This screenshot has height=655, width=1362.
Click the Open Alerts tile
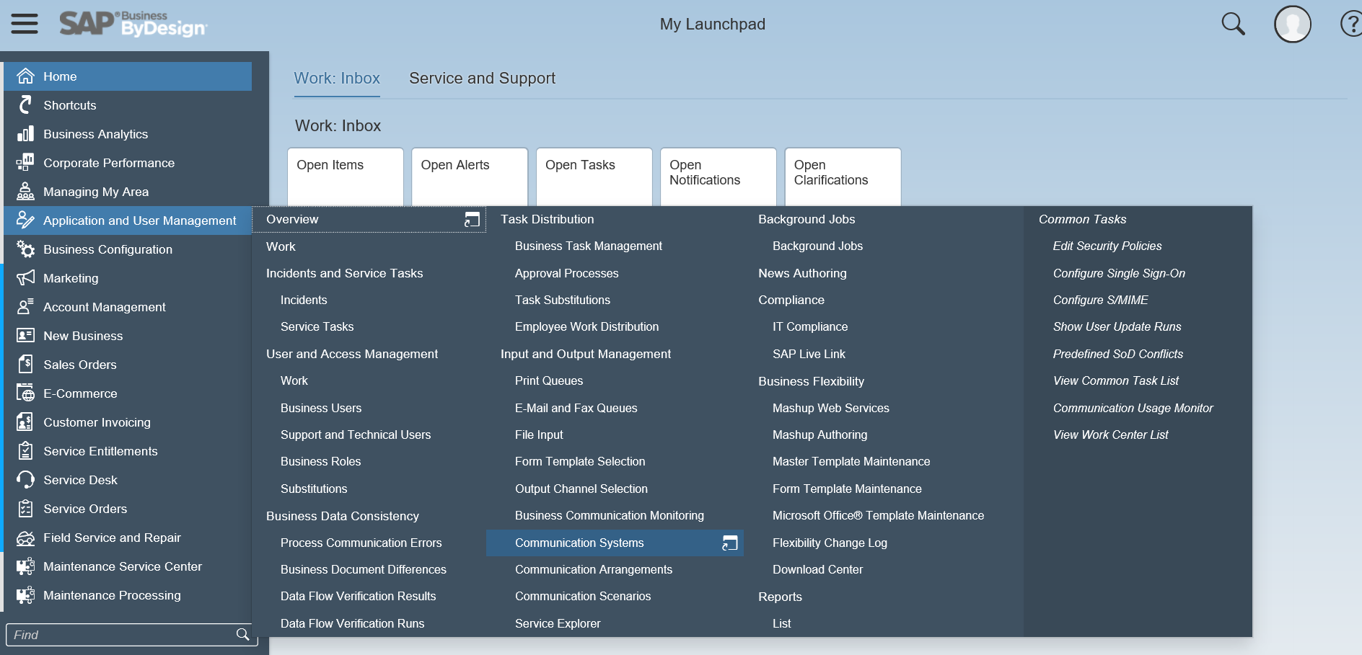coord(470,177)
